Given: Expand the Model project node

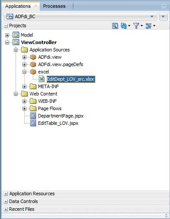Looking at the screenshot, I should [x=7, y=35].
